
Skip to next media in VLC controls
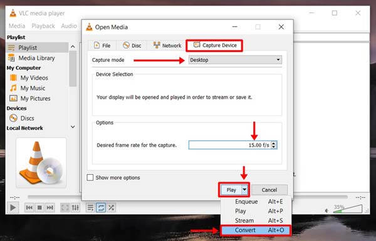pos(50,207)
